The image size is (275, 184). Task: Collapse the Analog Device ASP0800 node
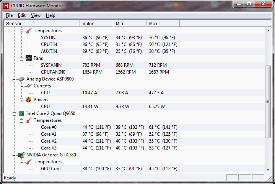[x=15, y=79]
